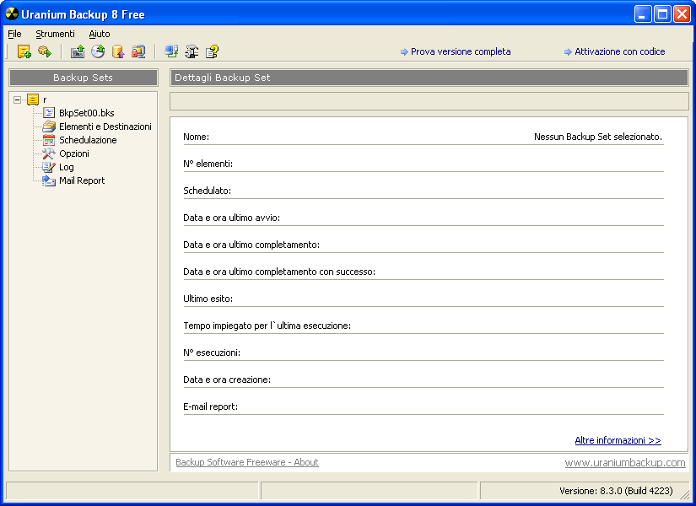This screenshot has width=696, height=506.
Task: Click the Uranium Backup title bar icon
Action: click(x=12, y=14)
